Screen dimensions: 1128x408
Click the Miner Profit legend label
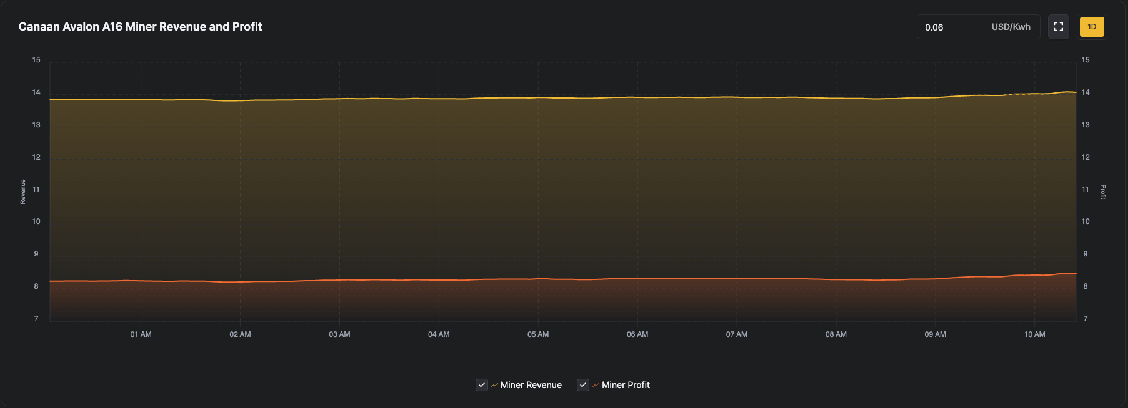tap(626, 385)
